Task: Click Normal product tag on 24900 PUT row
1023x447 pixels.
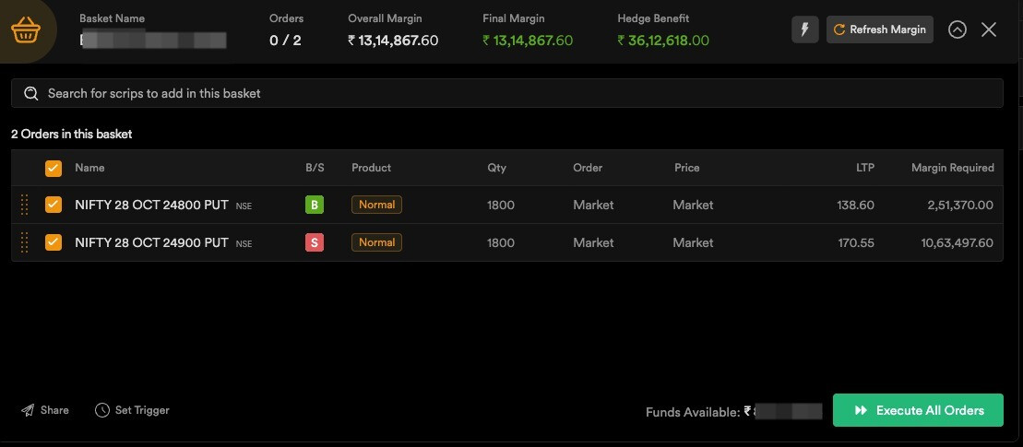Action: (x=376, y=242)
